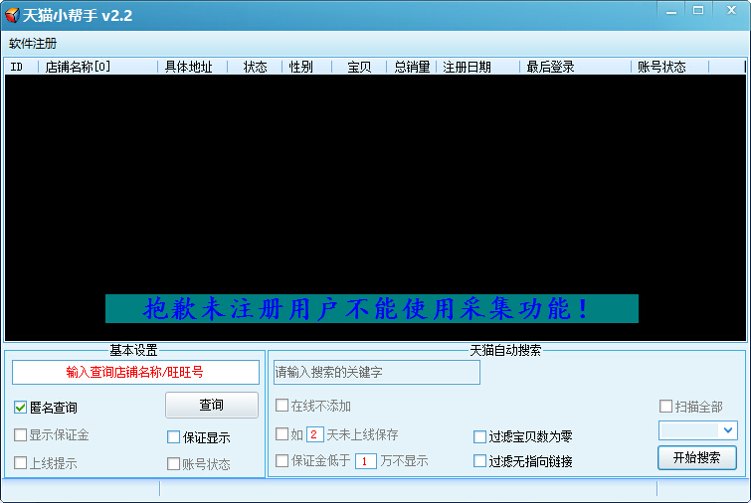Toggle the 保证金低于 checkbox

point(282,461)
